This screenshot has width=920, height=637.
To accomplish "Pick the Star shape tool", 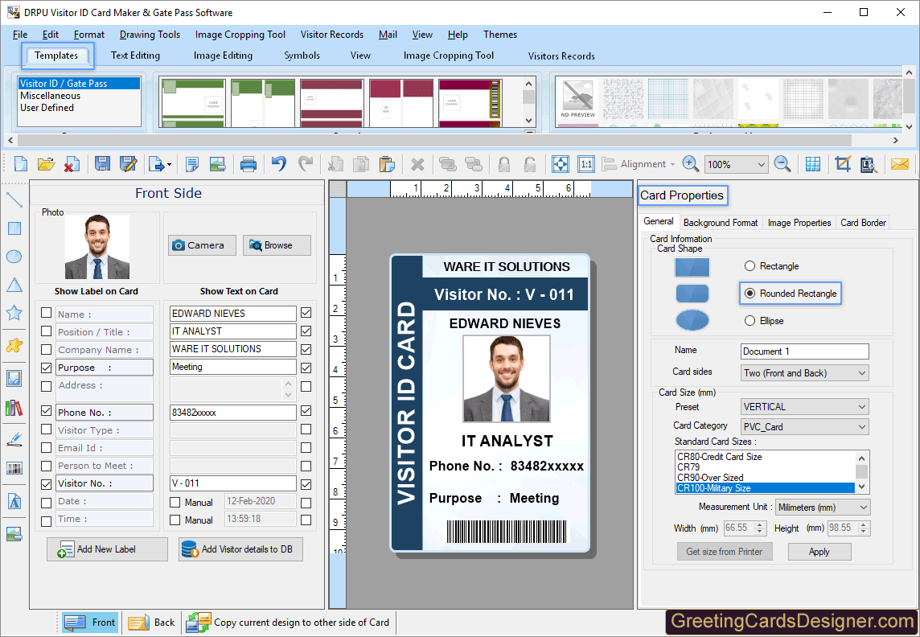I will [x=14, y=312].
